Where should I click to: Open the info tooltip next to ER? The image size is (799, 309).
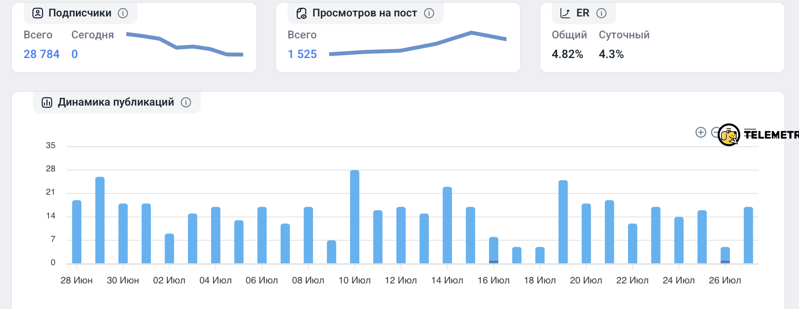point(602,13)
